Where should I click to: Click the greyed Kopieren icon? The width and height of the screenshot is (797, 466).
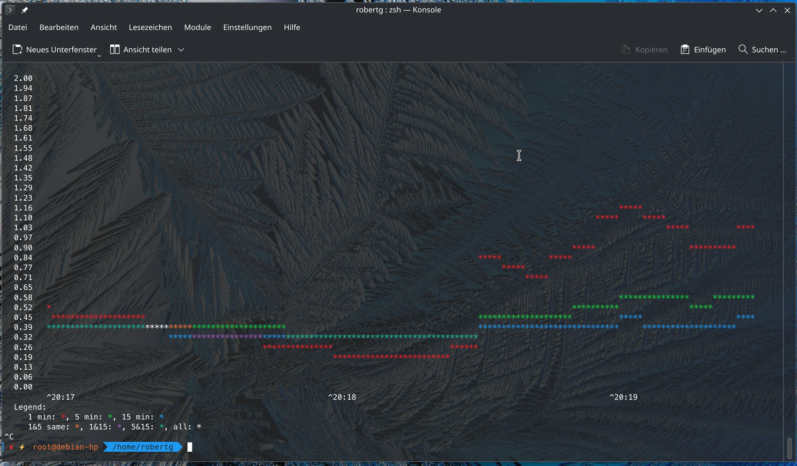[626, 49]
